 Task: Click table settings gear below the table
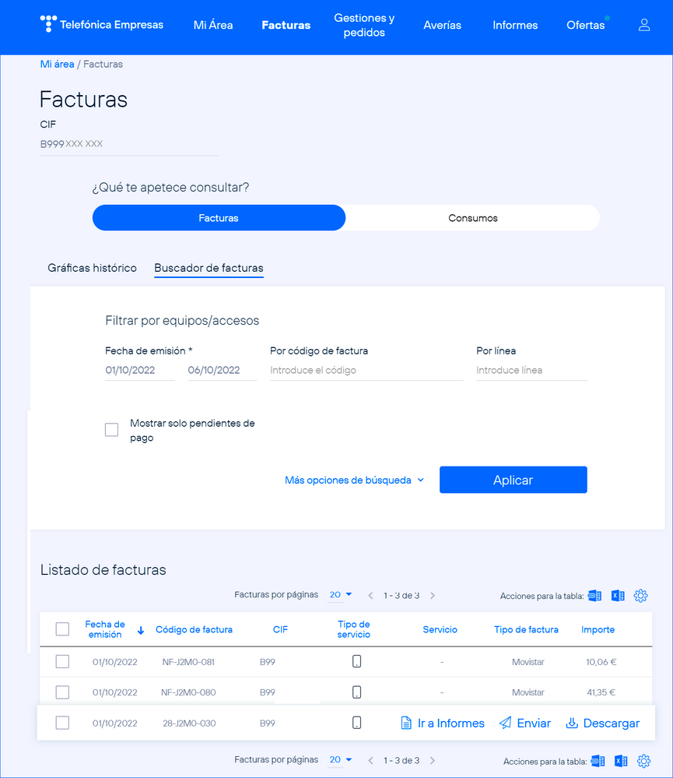click(643, 761)
